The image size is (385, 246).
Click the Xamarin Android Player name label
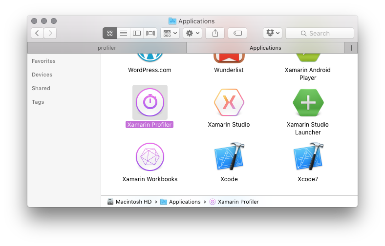pyautogui.click(x=308, y=74)
